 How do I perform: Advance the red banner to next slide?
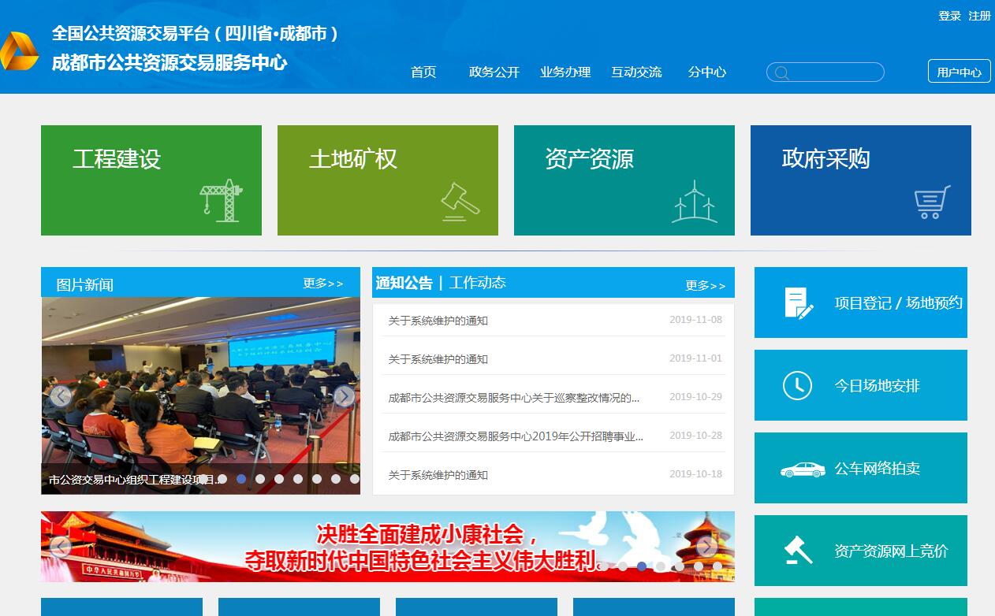tap(706, 547)
